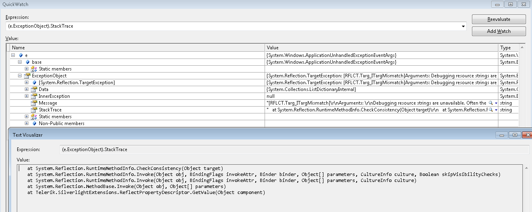
Task: Collapse the ExceptionObject node
Action: [20, 76]
